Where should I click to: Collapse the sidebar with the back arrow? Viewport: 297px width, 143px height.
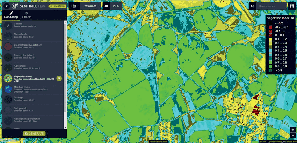[6, 6]
